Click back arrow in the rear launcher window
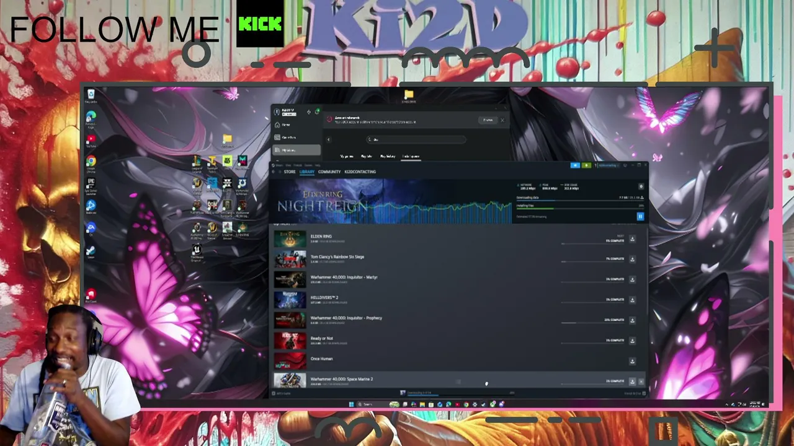The width and height of the screenshot is (794, 446). tap(329, 139)
